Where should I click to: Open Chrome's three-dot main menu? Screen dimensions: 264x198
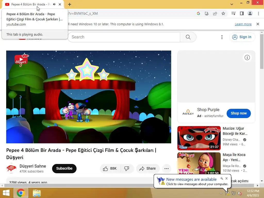click(x=258, y=13)
